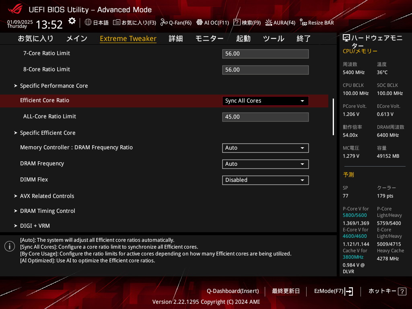The width and height of the screenshot is (412, 309).
Task: Open DIMM Flex dropdown
Action: pos(265,180)
